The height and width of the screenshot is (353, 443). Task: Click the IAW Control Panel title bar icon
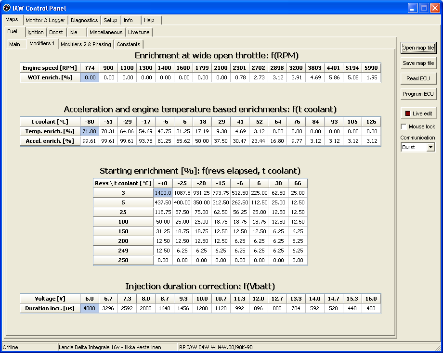[6, 8]
